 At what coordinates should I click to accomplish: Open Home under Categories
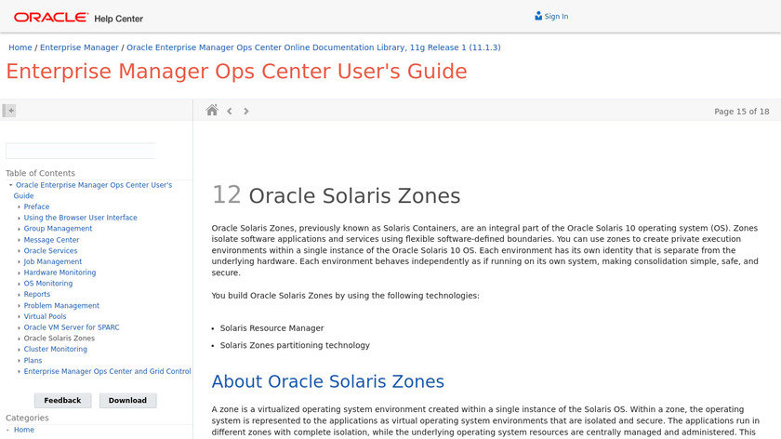pyautogui.click(x=24, y=430)
